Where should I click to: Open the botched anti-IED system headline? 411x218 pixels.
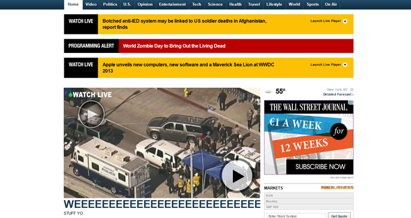coord(184,24)
